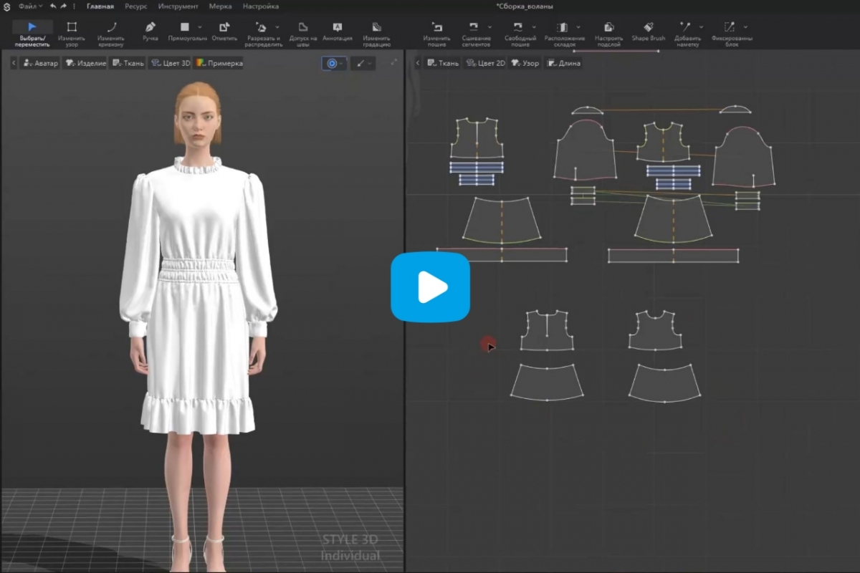Open the Свободный пошив dropdown arrow
The width and height of the screenshot is (860, 573).
click(x=533, y=27)
